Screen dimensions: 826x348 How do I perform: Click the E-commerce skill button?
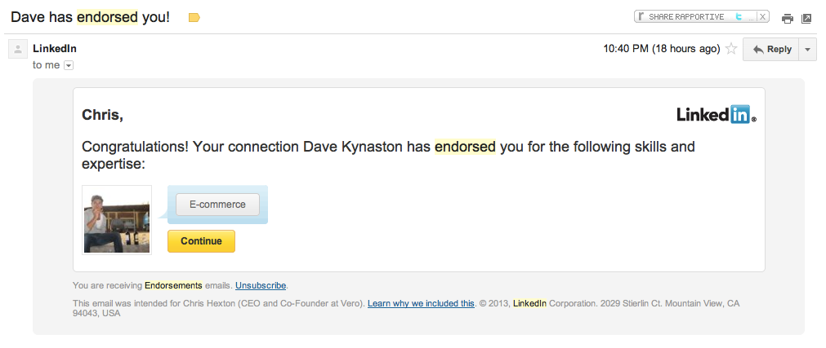tap(217, 205)
